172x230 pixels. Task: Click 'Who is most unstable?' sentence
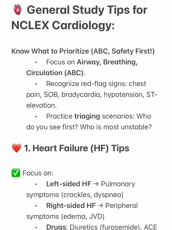coord(116,127)
